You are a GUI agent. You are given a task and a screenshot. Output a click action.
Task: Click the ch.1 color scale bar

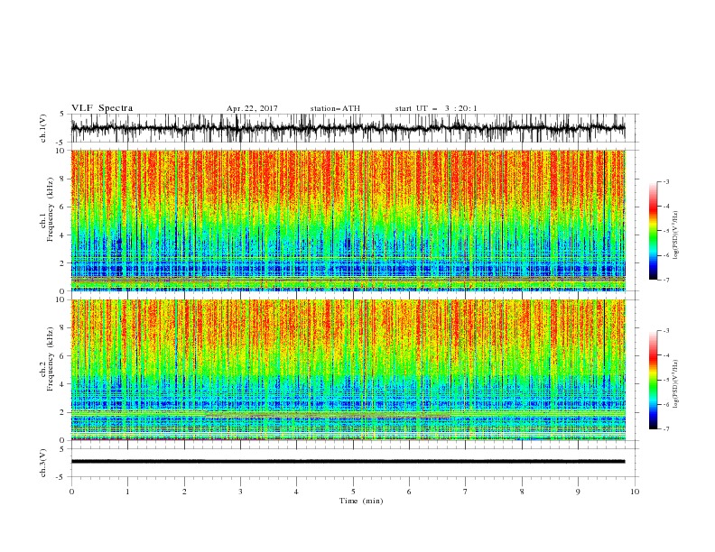653,230
